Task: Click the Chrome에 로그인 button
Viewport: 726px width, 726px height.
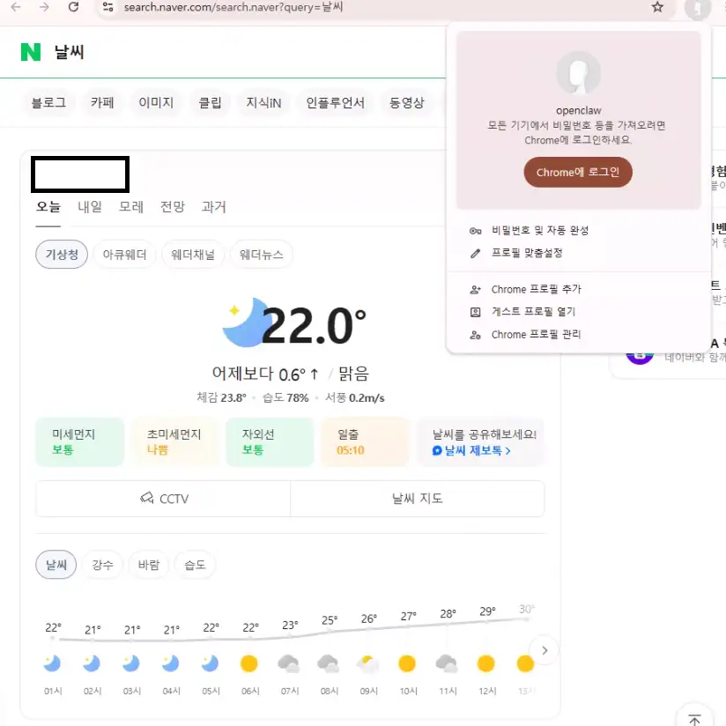Action: click(x=578, y=172)
